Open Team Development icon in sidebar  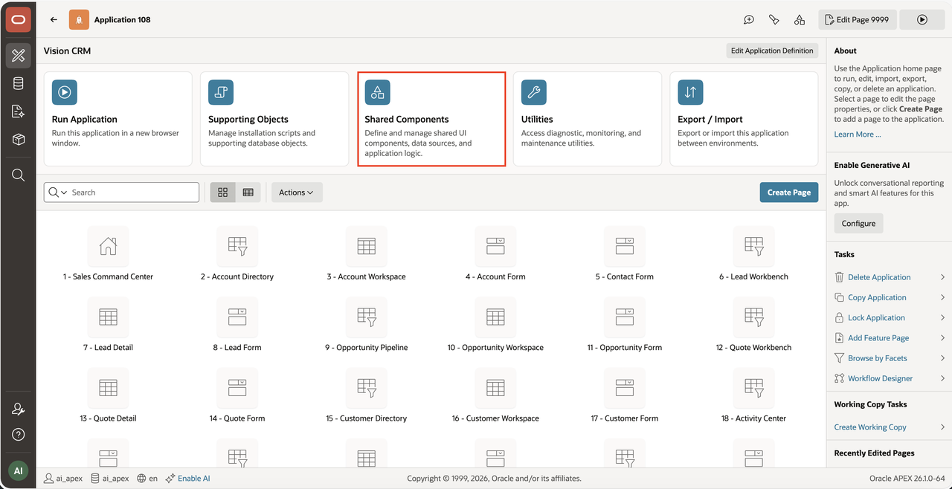coord(18,111)
